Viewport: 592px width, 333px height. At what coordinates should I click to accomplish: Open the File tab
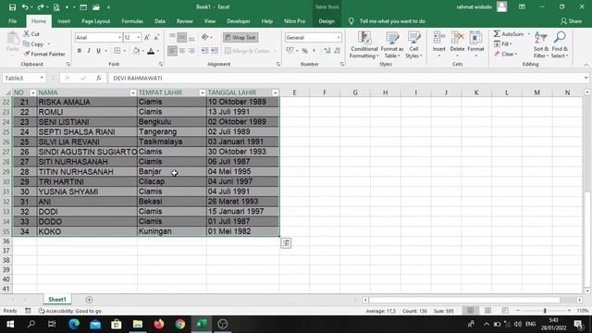click(x=12, y=21)
